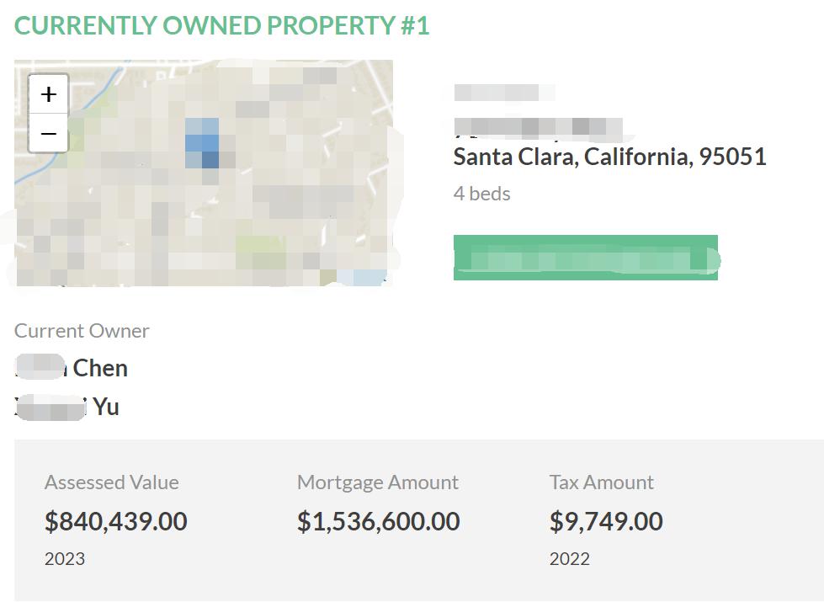Select the owner name ending in Chen
This screenshot has height=602, width=824.
[x=72, y=368]
